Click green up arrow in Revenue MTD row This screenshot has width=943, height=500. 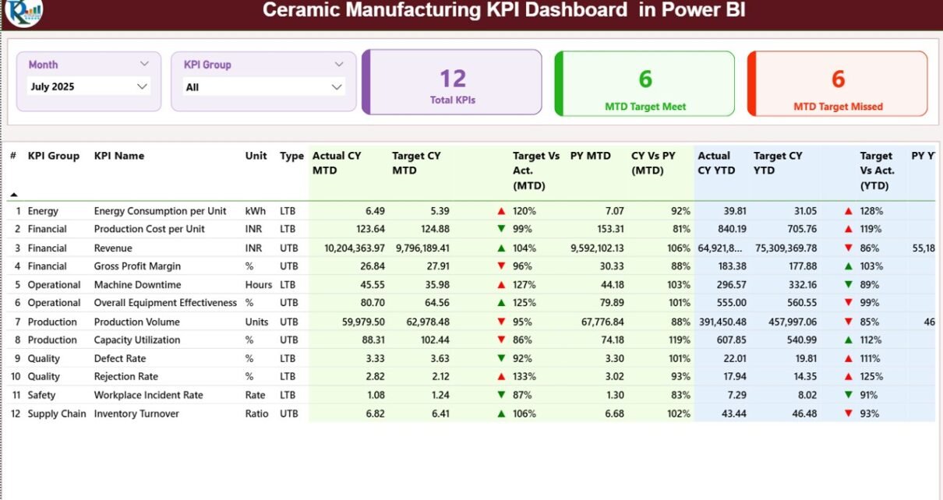click(x=501, y=248)
